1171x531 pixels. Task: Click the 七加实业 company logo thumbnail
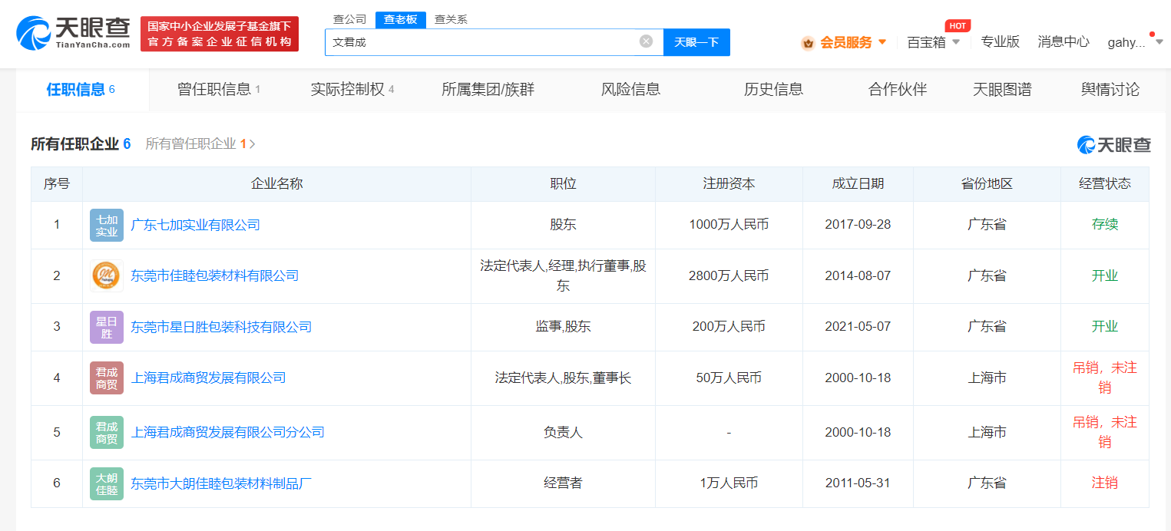coord(106,224)
